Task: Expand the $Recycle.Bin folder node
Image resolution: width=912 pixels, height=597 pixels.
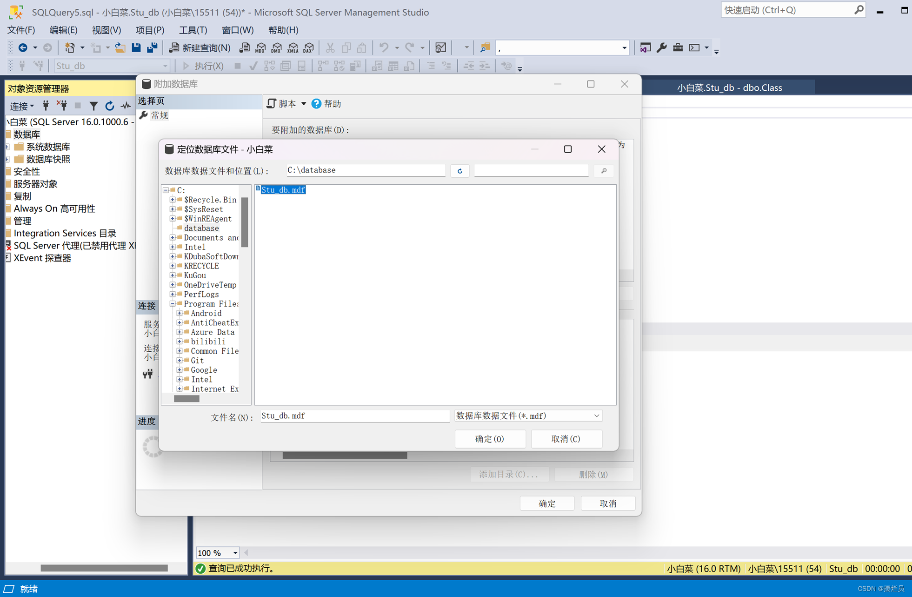Action: pyautogui.click(x=173, y=200)
